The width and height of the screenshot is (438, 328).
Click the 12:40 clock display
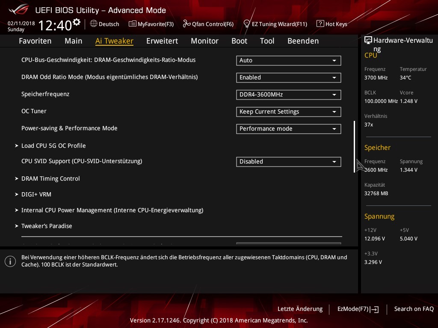click(55, 25)
